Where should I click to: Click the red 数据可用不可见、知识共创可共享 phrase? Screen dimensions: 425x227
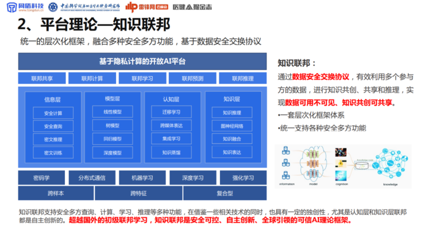click(338, 102)
